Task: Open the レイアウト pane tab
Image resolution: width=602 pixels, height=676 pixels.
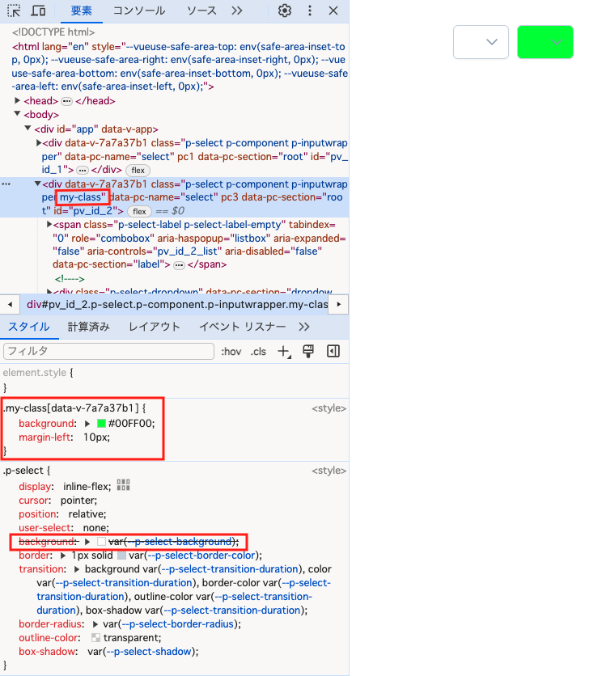Action: point(154,327)
